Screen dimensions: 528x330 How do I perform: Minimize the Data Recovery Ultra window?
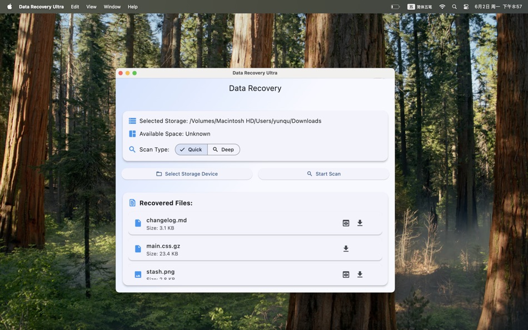[x=128, y=73]
